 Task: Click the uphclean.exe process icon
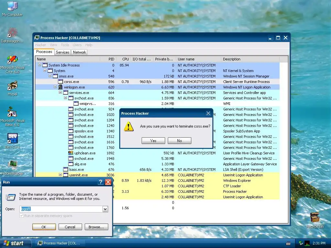coord(71,153)
